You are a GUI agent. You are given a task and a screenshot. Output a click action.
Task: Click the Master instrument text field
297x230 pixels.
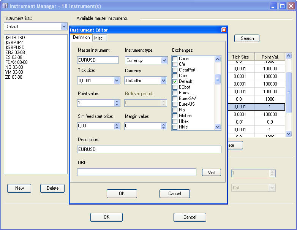click(x=98, y=60)
